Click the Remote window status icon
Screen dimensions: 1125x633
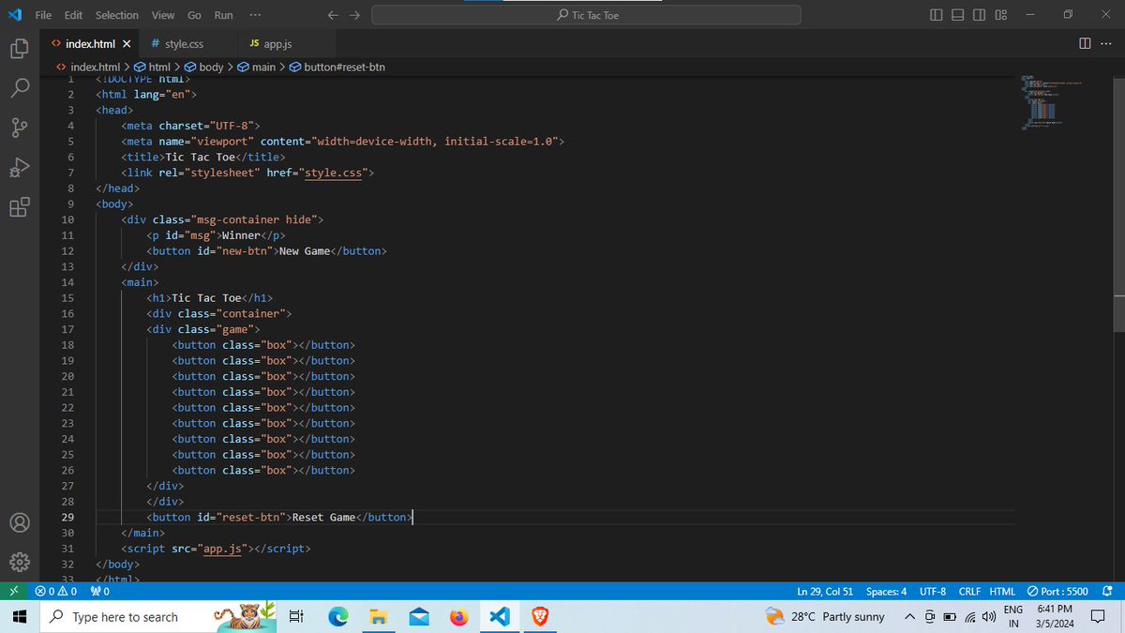(x=13, y=592)
